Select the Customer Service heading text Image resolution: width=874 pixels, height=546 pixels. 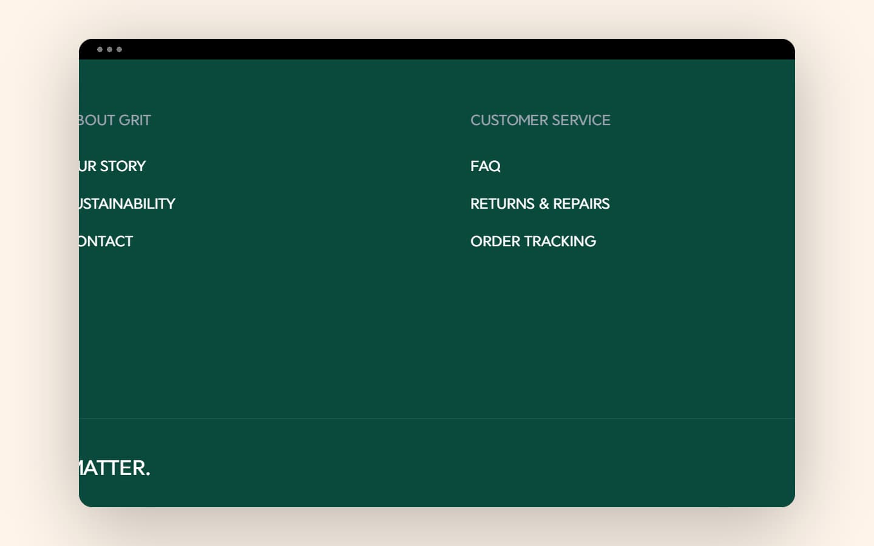tap(540, 120)
